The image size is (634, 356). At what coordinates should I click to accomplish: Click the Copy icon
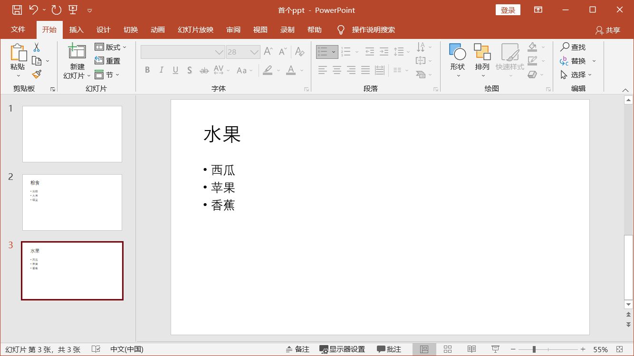pyautogui.click(x=37, y=61)
